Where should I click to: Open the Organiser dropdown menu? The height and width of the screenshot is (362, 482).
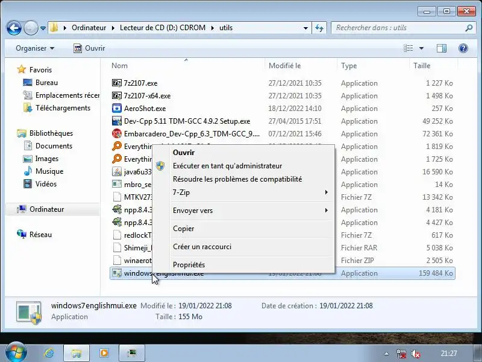(x=35, y=48)
